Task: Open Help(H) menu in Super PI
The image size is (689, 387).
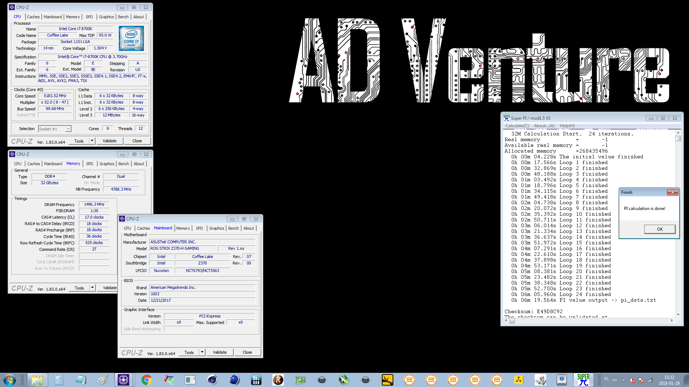Action: (x=567, y=126)
